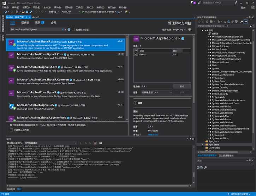Viewport: 256px width, 196px height.
Task: Uncheck the demo1 project checkbox
Action: coord(136,54)
